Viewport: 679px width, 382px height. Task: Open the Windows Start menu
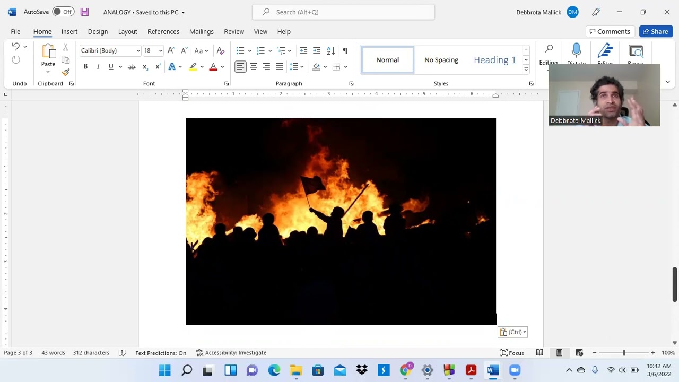[x=165, y=370]
